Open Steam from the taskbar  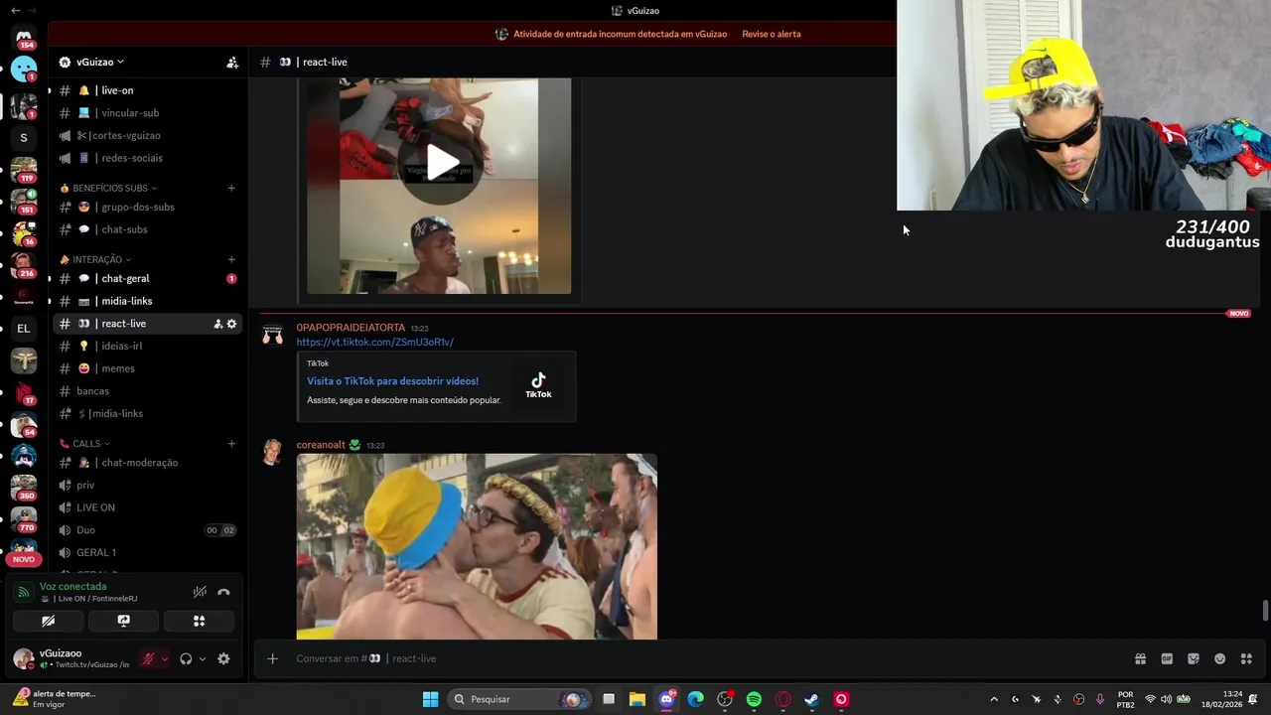click(811, 699)
